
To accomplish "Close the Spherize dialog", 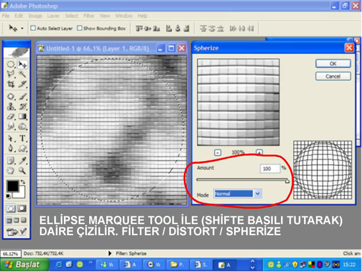I will pos(349,48).
